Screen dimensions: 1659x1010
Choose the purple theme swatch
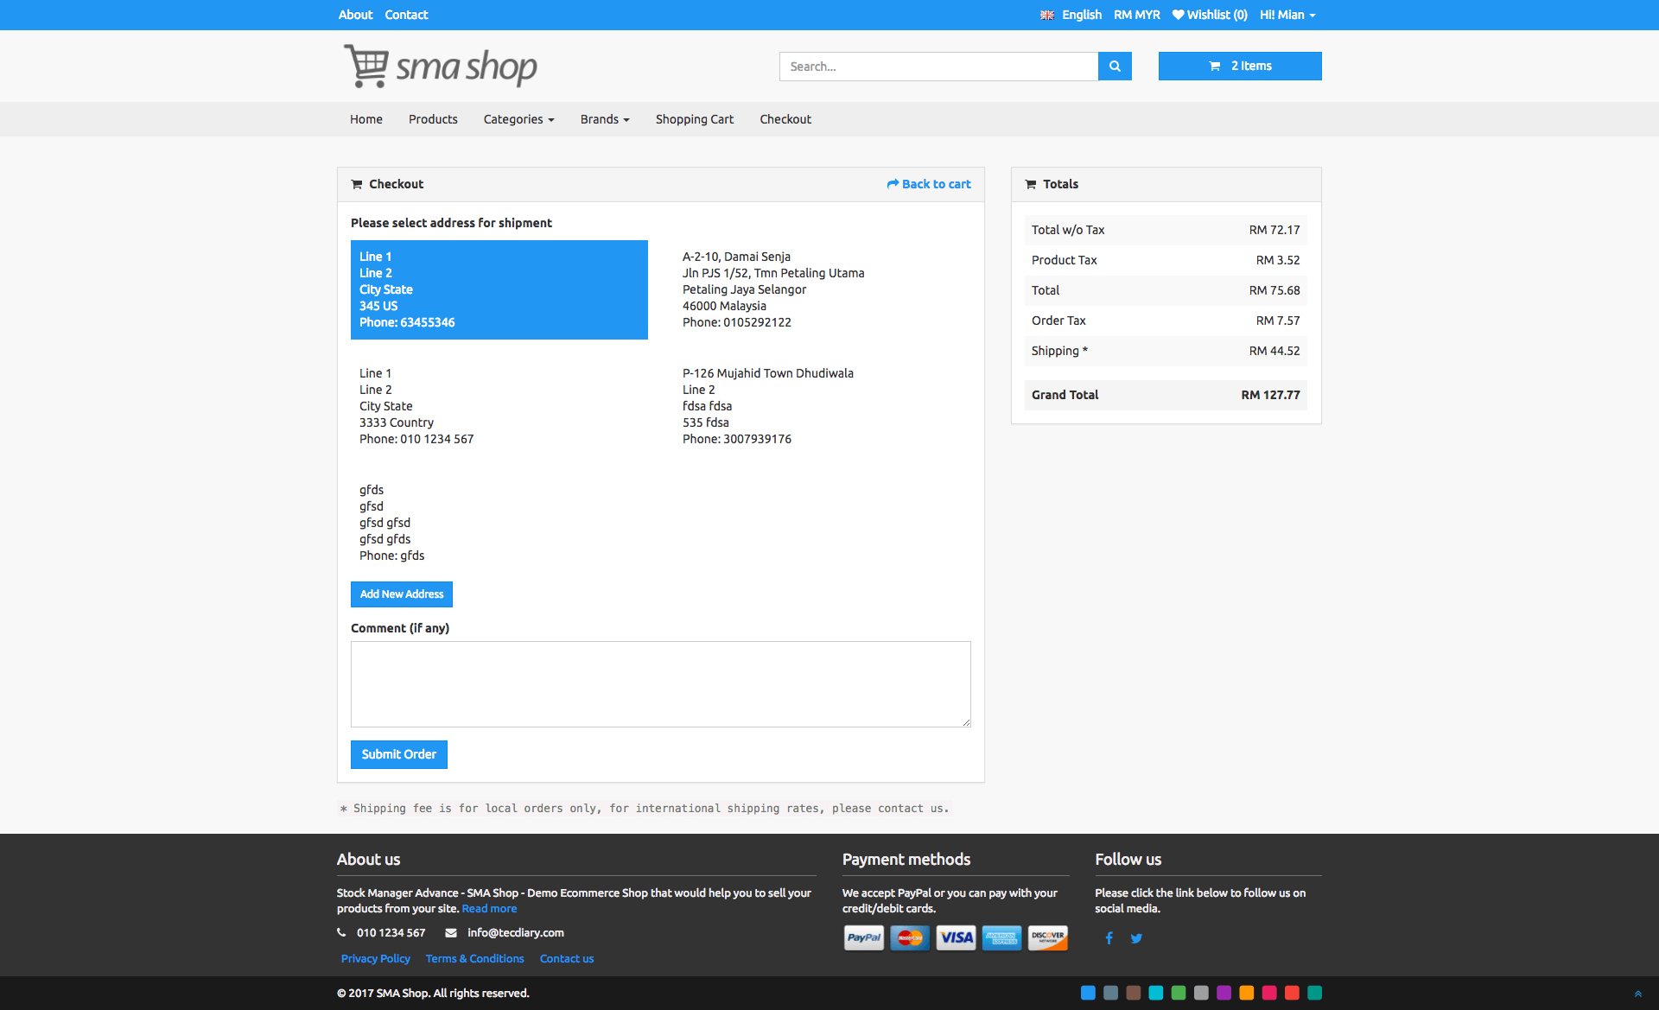(1224, 994)
